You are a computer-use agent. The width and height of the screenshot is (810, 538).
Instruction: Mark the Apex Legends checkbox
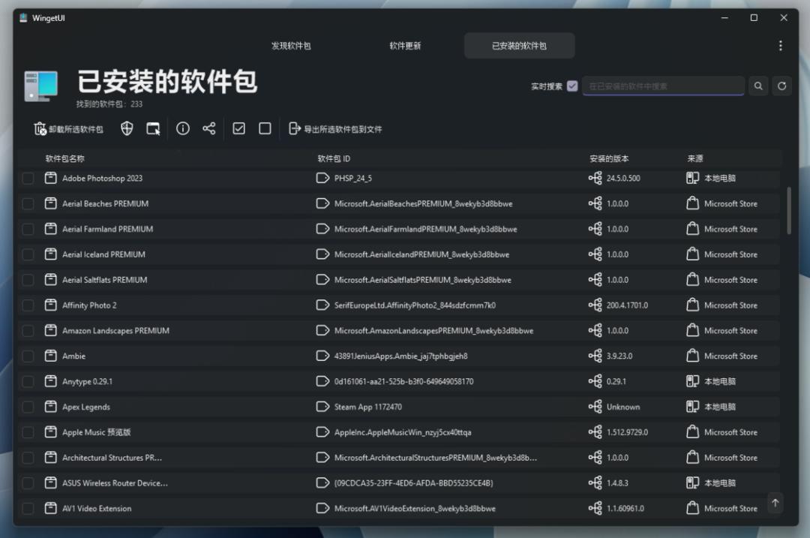tap(28, 407)
